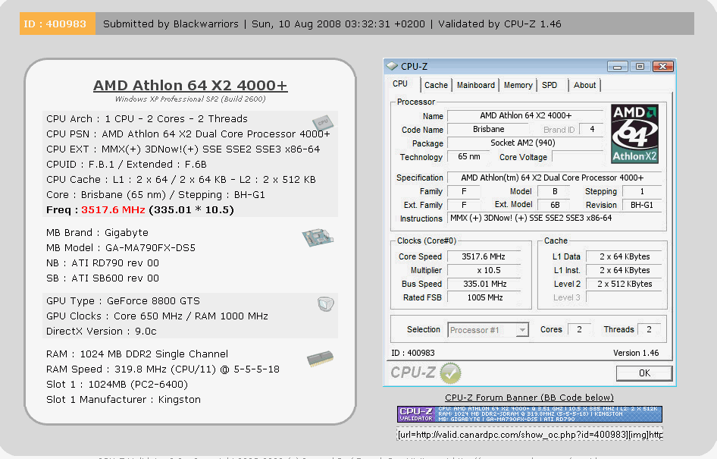Image resolution: width=717 pixels, height=459 pixels.
Task: Open the Mainboard tab
Action: click(475, 85)
